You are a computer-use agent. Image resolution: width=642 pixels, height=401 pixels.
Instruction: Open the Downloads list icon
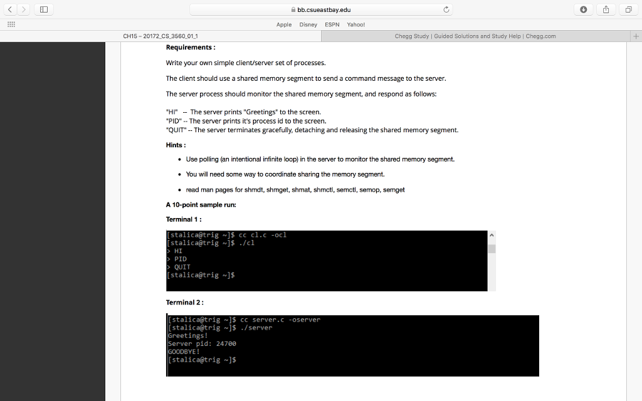pyautogui.click(x=582, y=9)
